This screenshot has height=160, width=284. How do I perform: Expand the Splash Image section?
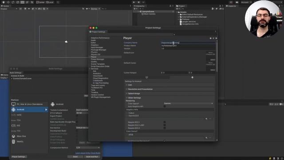click(170, 93)
